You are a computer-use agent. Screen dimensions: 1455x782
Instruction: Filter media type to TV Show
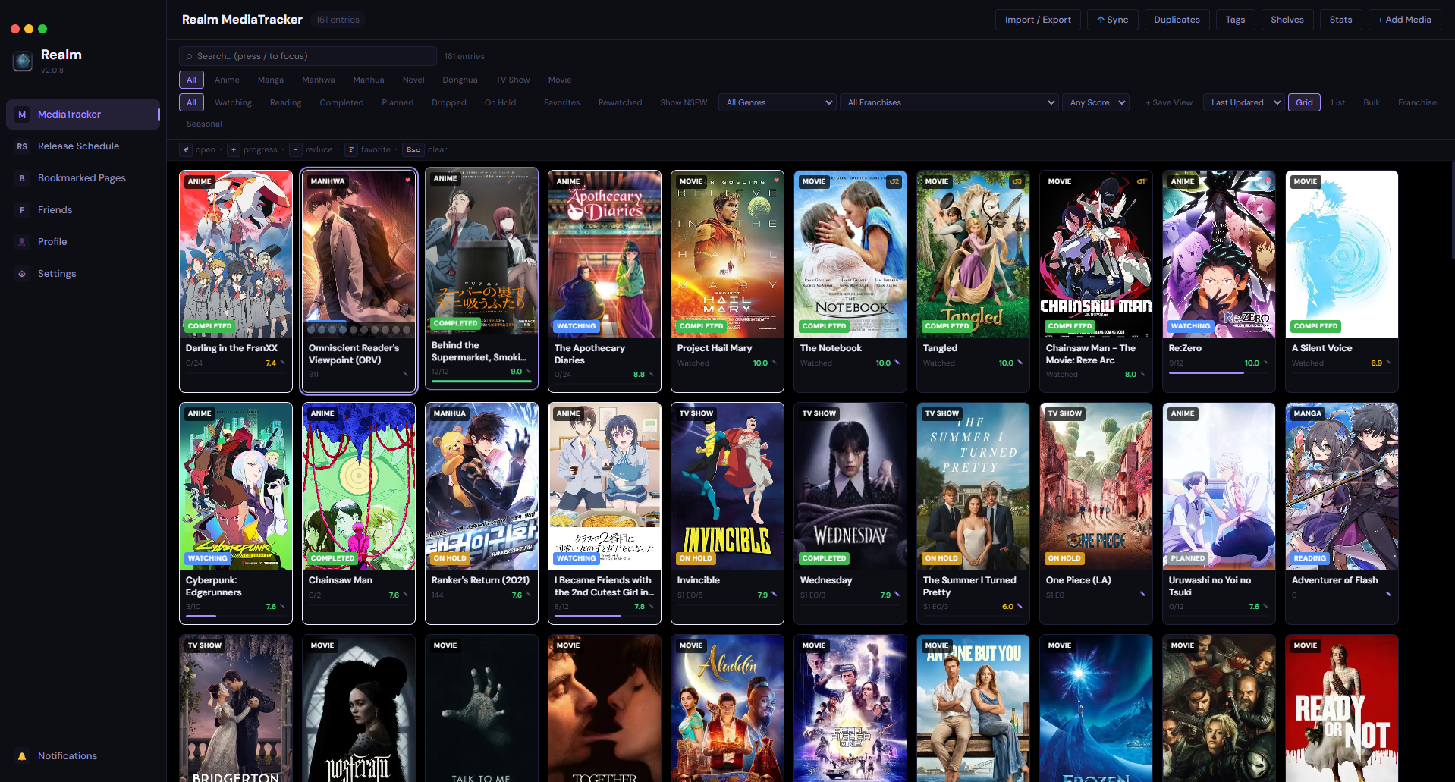513,80
